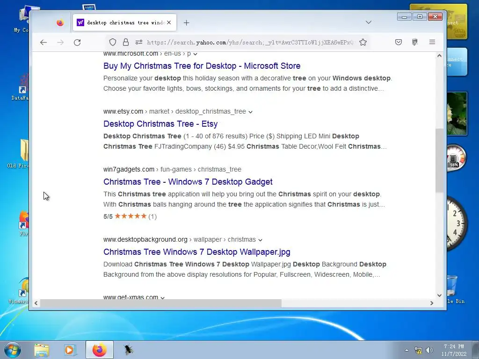Image resolution: width=479 pixels, height=359 pixels.
Task: Select the Recycle Bin desktop icon
Action: click(455, 289)
